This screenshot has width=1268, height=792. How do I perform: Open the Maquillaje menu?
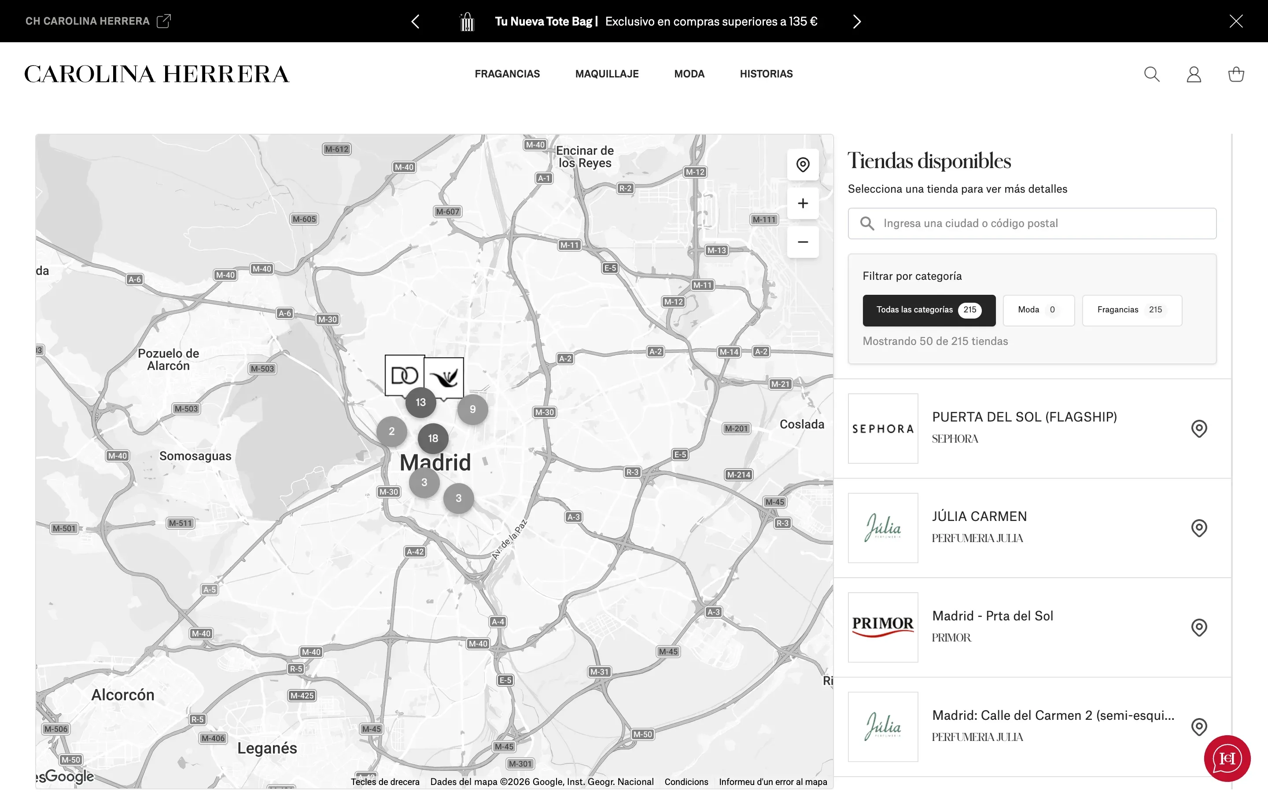[607, 74]
